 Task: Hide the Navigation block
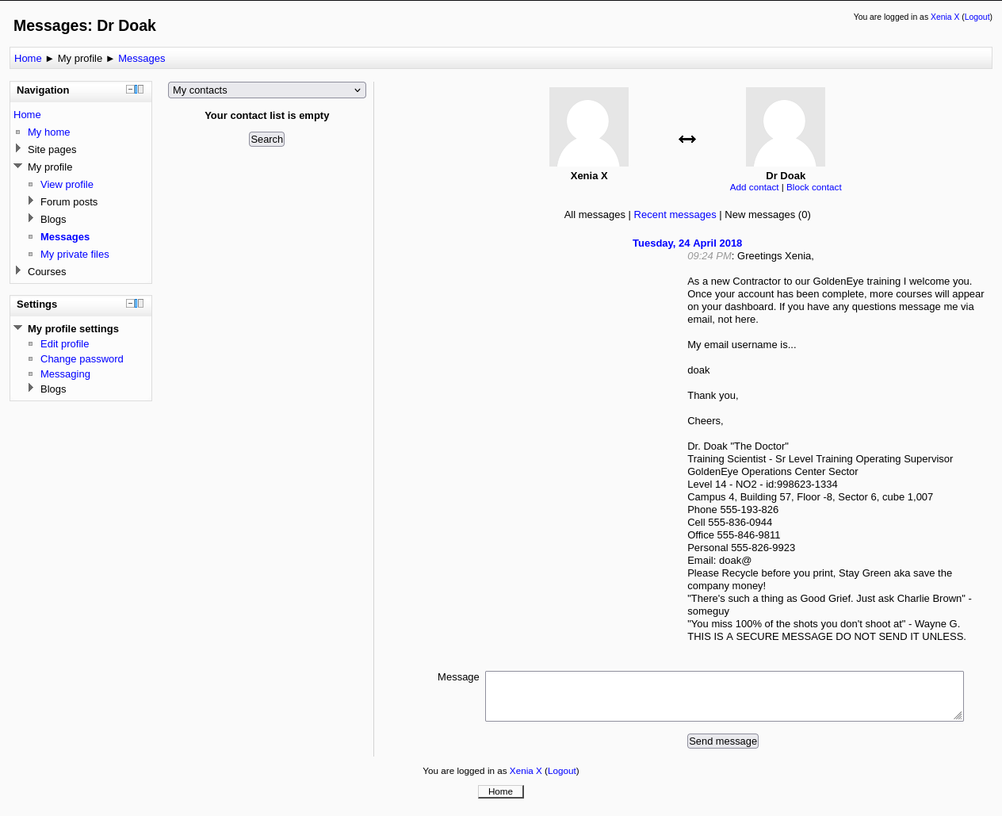pyautogui.click(x=130, y=90)
